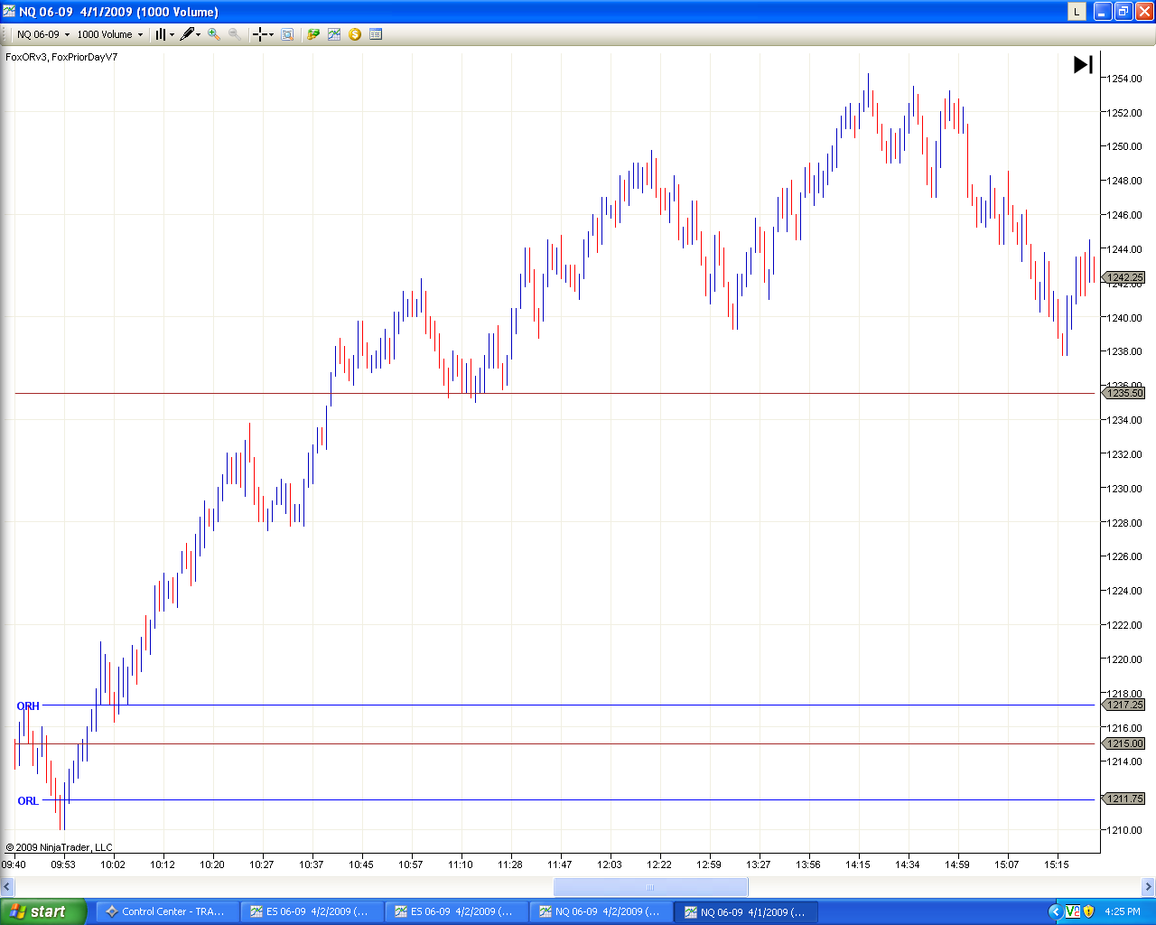Click the zoom in magnifier icon
Viewport: 1156px width, 925px height.
[214, 34]
